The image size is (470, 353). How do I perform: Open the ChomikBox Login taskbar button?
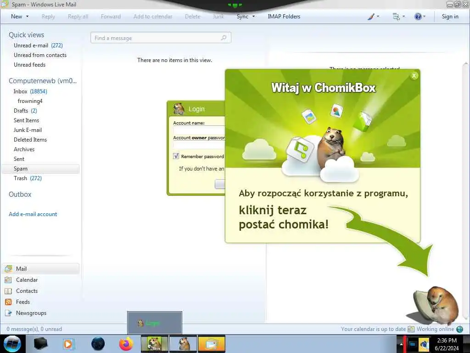pyautogui.click(x=183, y=344)
